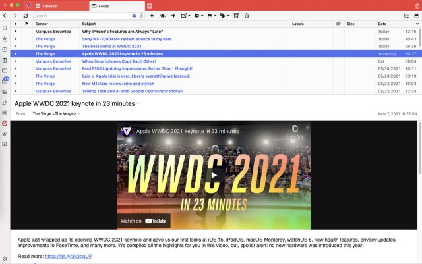Toggle read status dot for Marques 'Why iPhone's Features' row

pyautogui.click(x=15, y=32)
